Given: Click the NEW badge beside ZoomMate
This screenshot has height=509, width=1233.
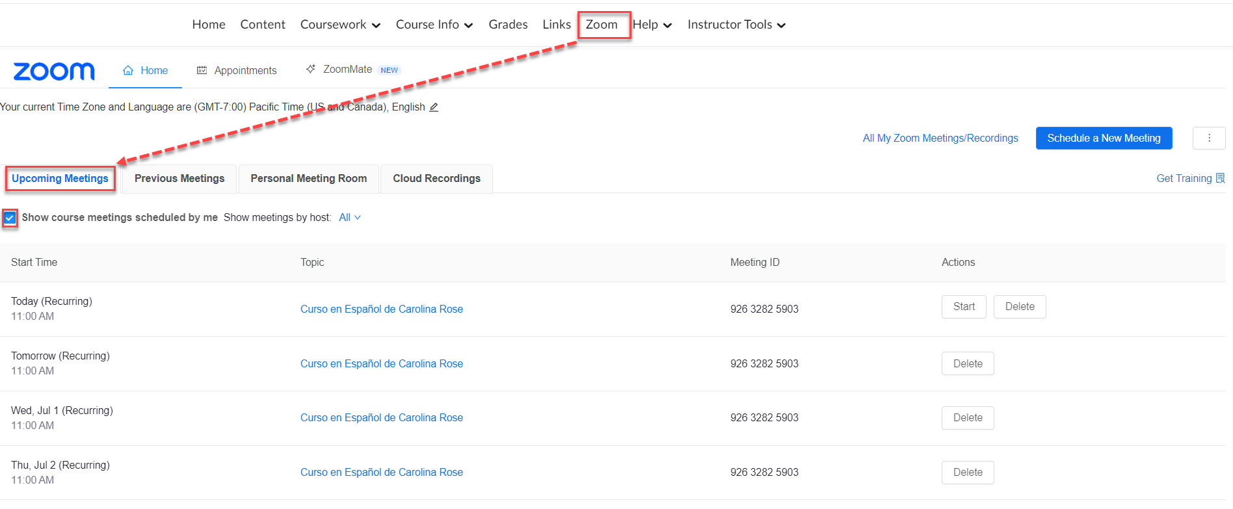Looking at the screenshot, I should (x=390, y=70).
